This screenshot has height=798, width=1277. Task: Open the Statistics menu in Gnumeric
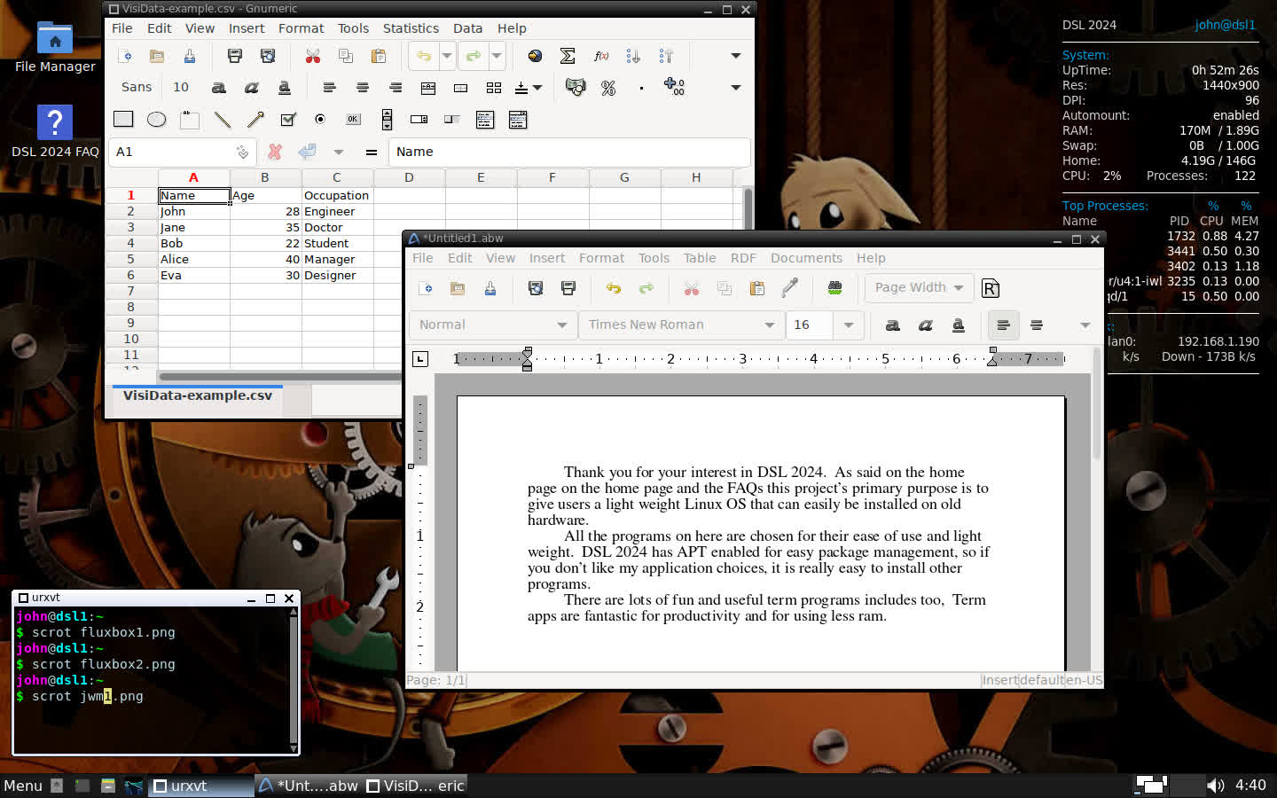(x=411, y=28)
